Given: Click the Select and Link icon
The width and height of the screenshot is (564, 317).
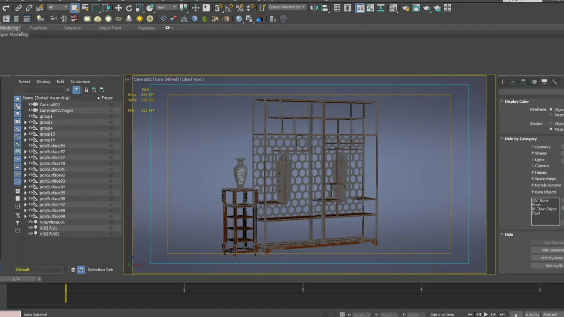Looking at the screenshot, I should [18, 8].
